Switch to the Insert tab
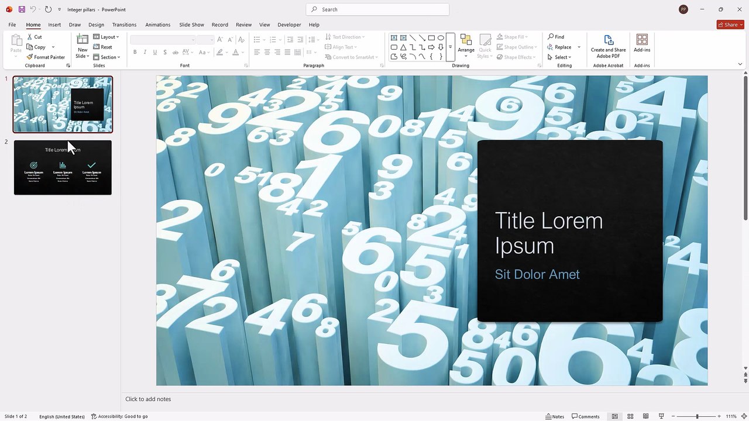 click(x=54, y=25)
